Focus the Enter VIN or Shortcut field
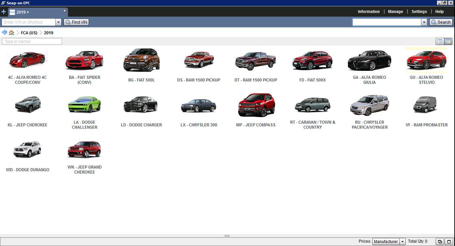Image resolution: width=455 pixels, height=246 pixels. (28, 22)
